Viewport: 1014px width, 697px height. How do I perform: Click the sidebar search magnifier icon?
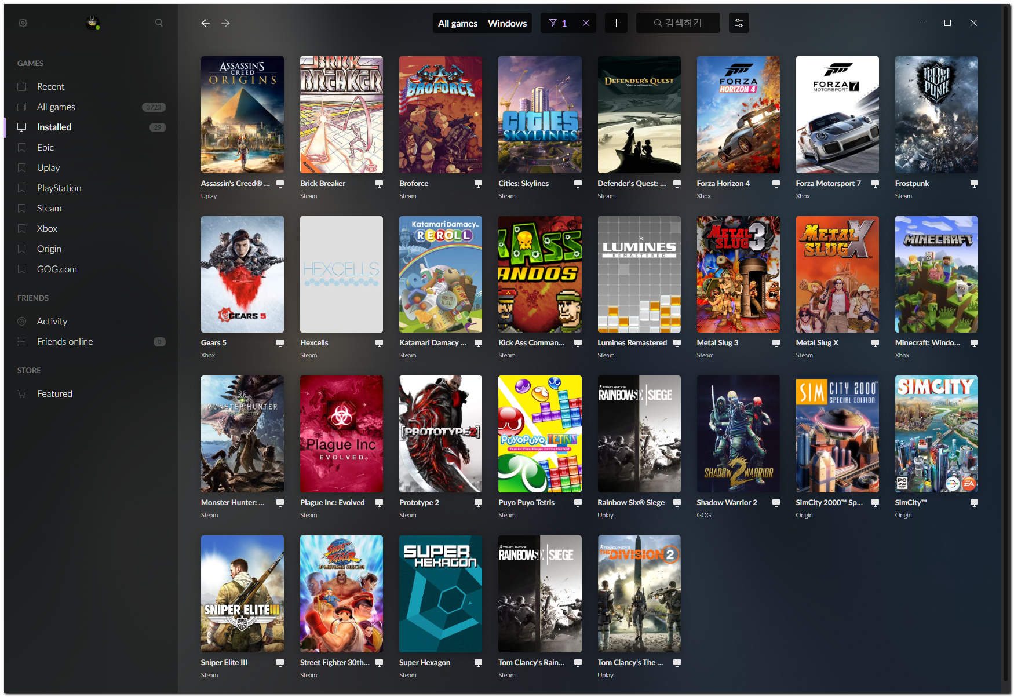click(x=159, y=23)
